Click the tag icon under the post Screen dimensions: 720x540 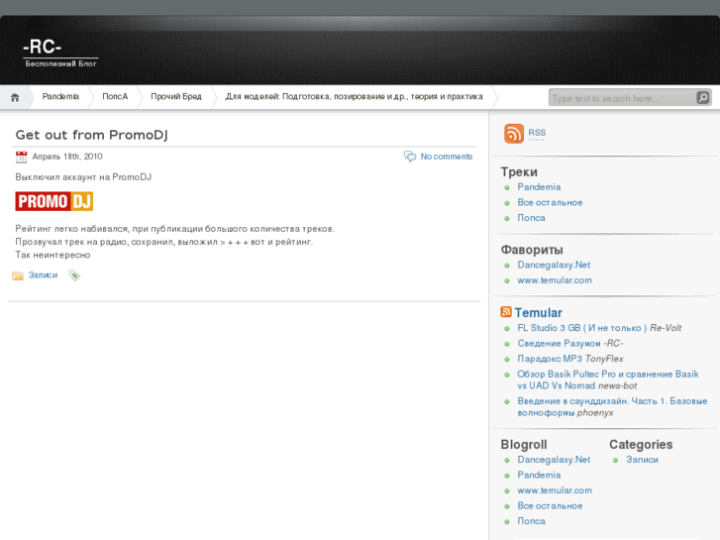pyautogui.click(x=74, y=275)
